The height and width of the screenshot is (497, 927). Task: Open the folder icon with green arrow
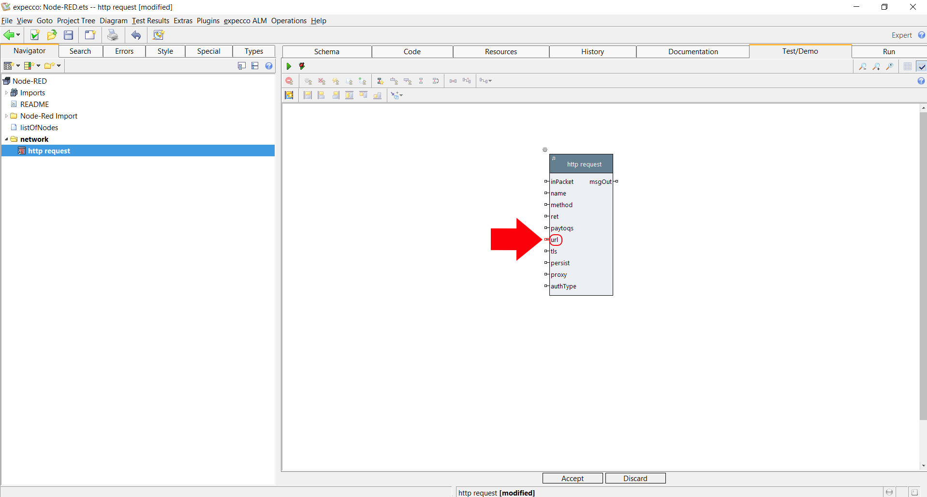point(52,35)
